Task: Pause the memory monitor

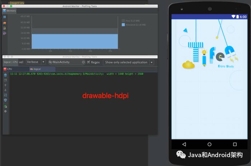Action: [5, 17]
